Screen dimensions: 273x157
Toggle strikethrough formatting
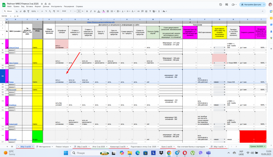tap(95, 11)
